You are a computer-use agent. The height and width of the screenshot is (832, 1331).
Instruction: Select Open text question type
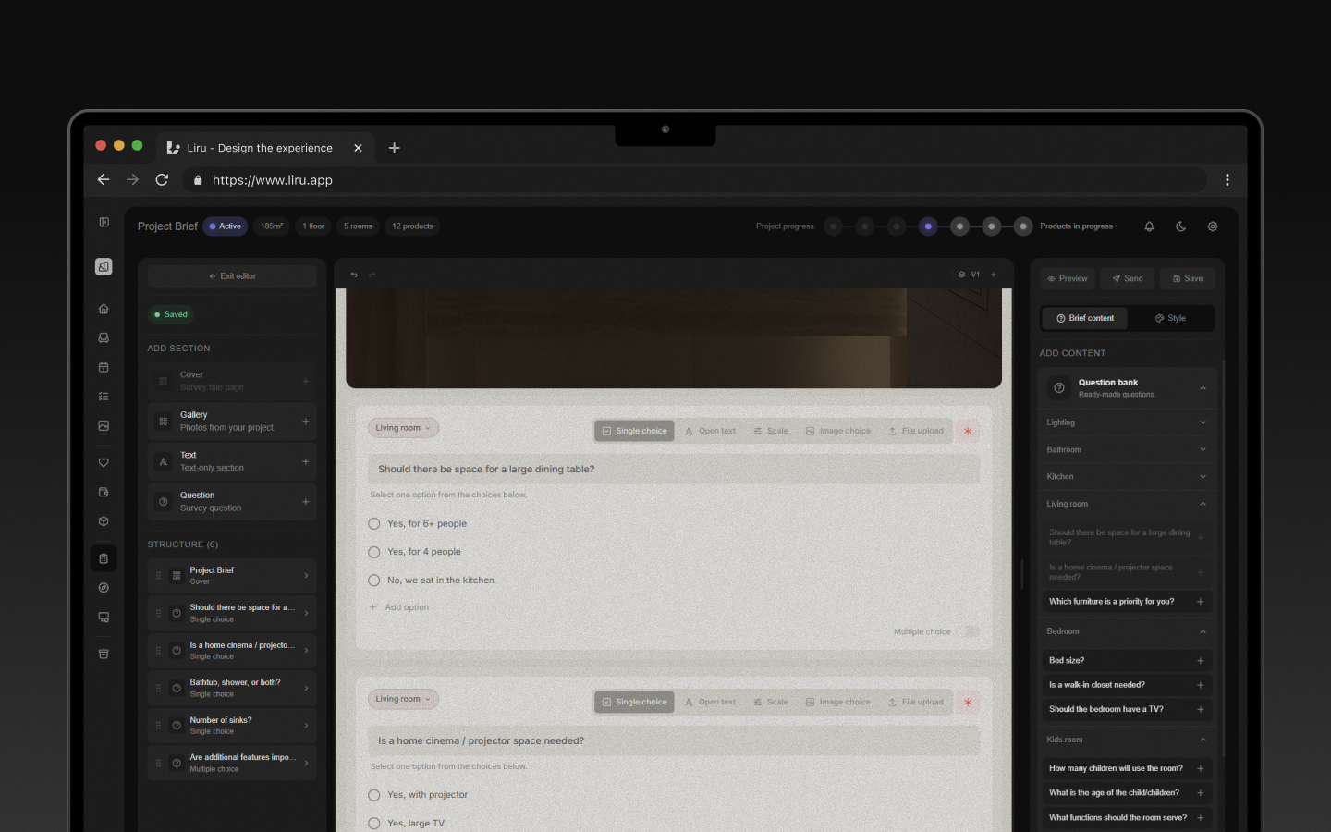point(710,431)
